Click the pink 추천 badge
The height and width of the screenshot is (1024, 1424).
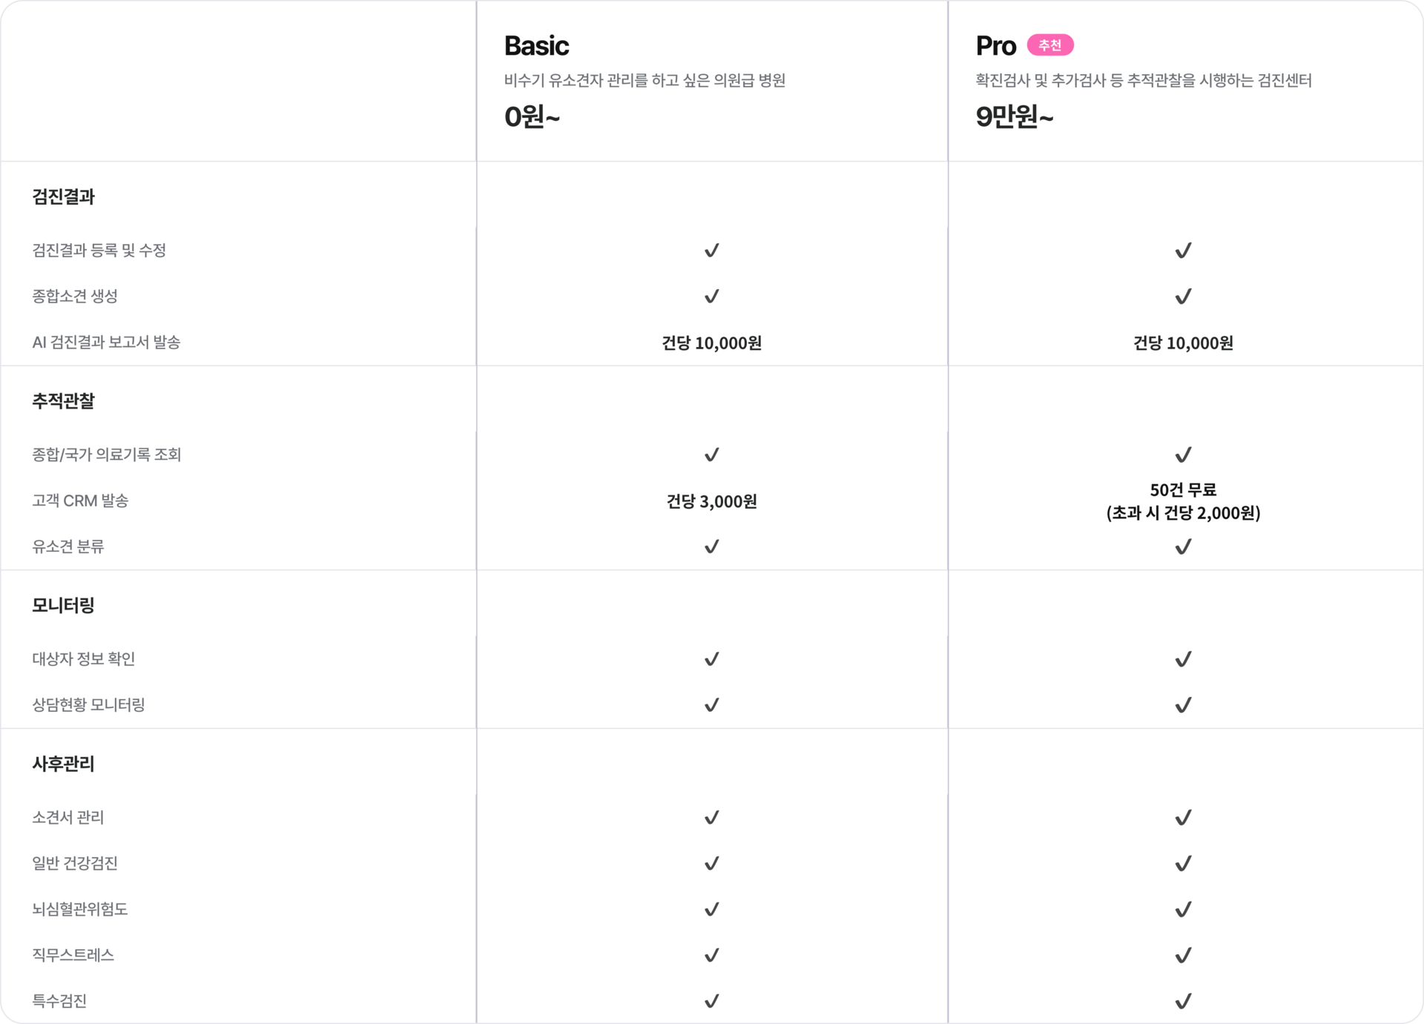tap(1049, 45)
